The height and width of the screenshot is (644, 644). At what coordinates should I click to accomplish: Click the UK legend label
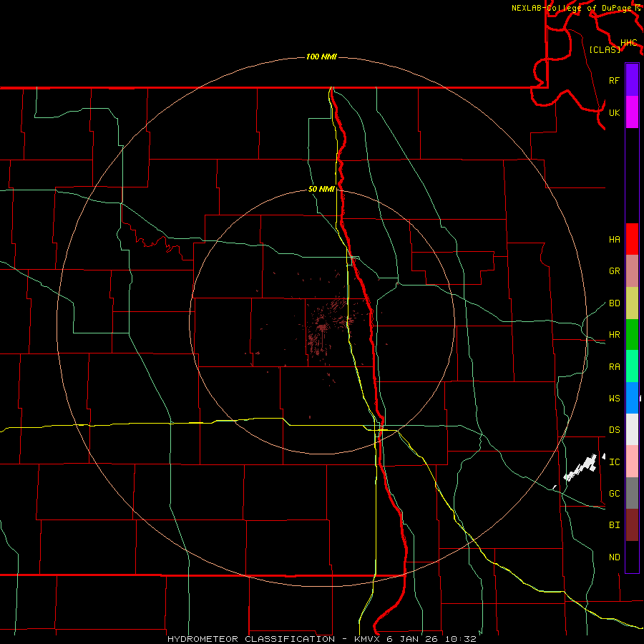tap(614, 112)
